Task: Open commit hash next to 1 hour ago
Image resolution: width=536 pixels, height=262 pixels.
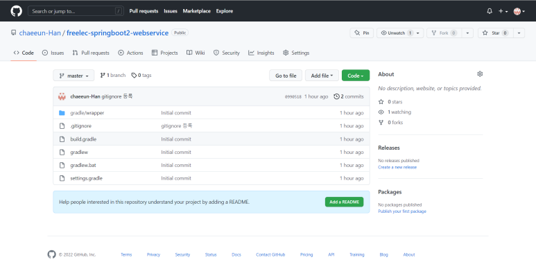Action: 293,96
